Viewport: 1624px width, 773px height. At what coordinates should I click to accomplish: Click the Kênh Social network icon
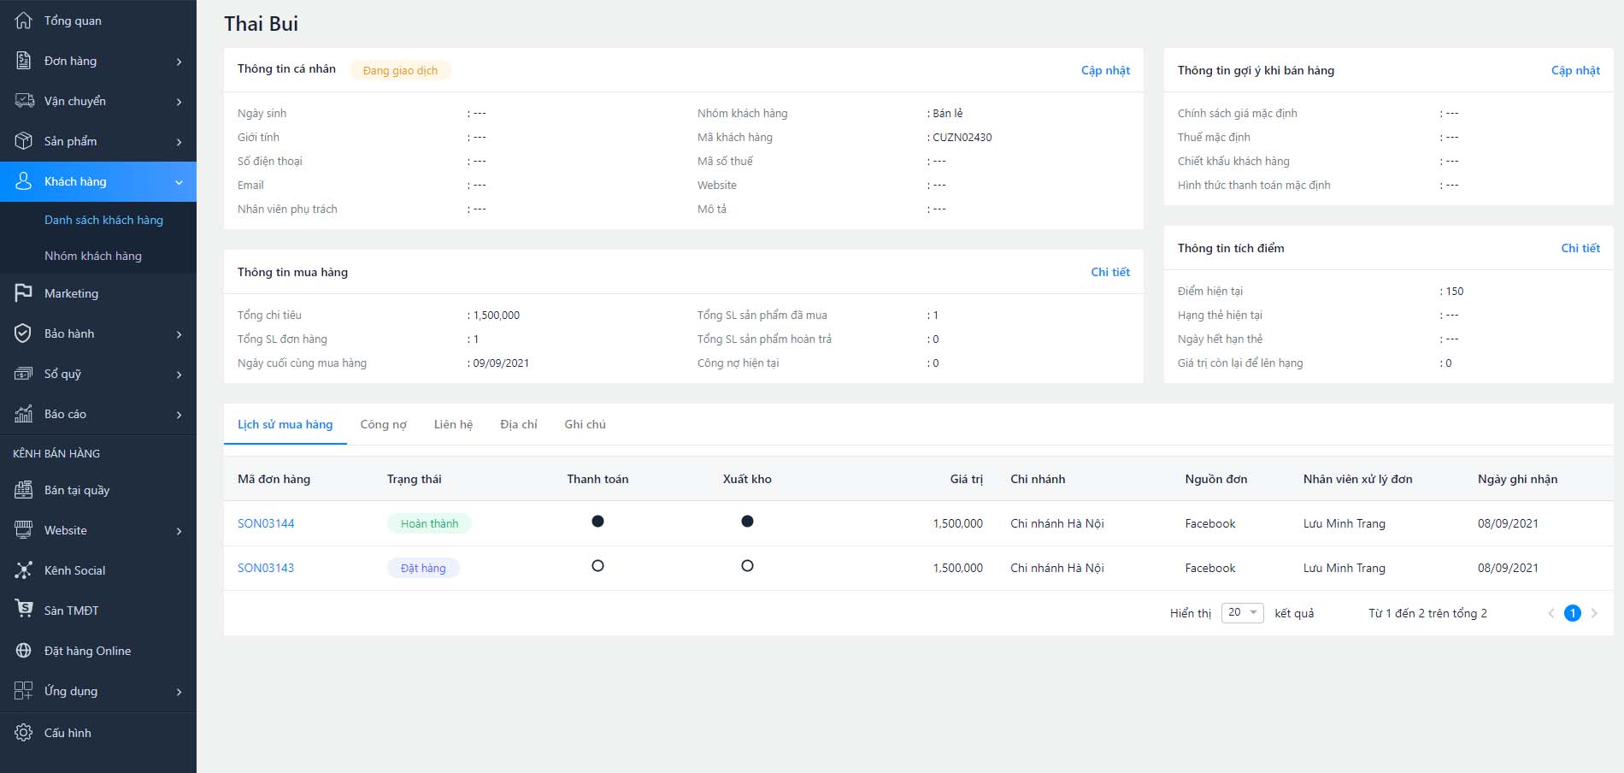click(x=24, y=570)
